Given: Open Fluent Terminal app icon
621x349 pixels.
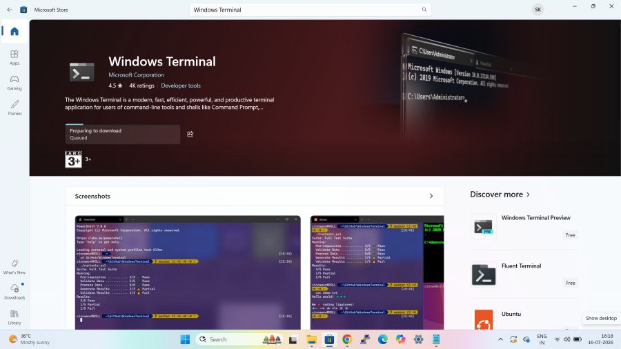Looking at the screenshot, I should click(484, 275).
